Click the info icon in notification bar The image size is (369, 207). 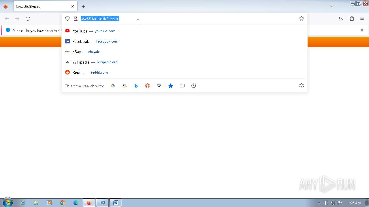coord(8,30)
